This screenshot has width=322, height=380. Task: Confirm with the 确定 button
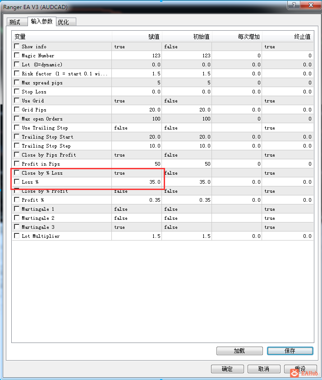point(227,369)
